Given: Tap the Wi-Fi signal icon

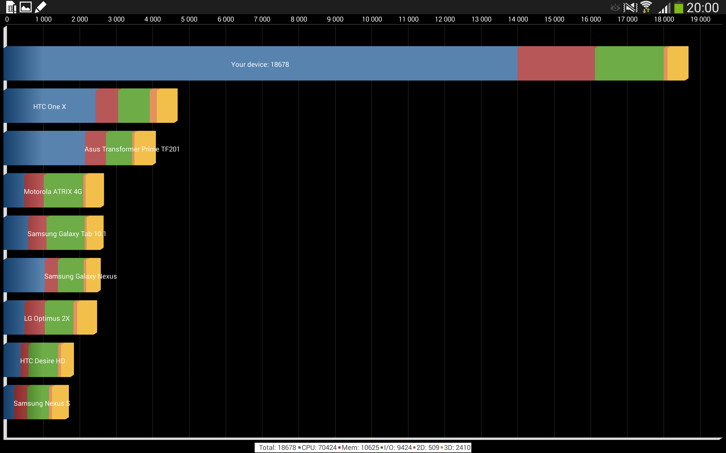Looking at the screenshot, I should click(x=646, y=7).
